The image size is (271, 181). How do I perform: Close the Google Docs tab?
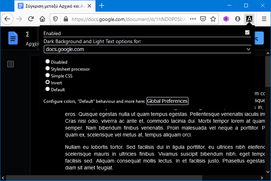click(89, 6)
